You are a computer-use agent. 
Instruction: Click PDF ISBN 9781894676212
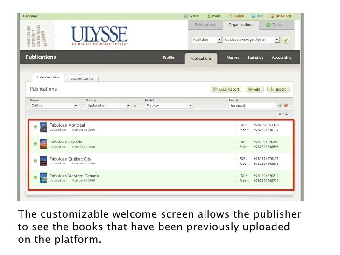coord(266,176)
